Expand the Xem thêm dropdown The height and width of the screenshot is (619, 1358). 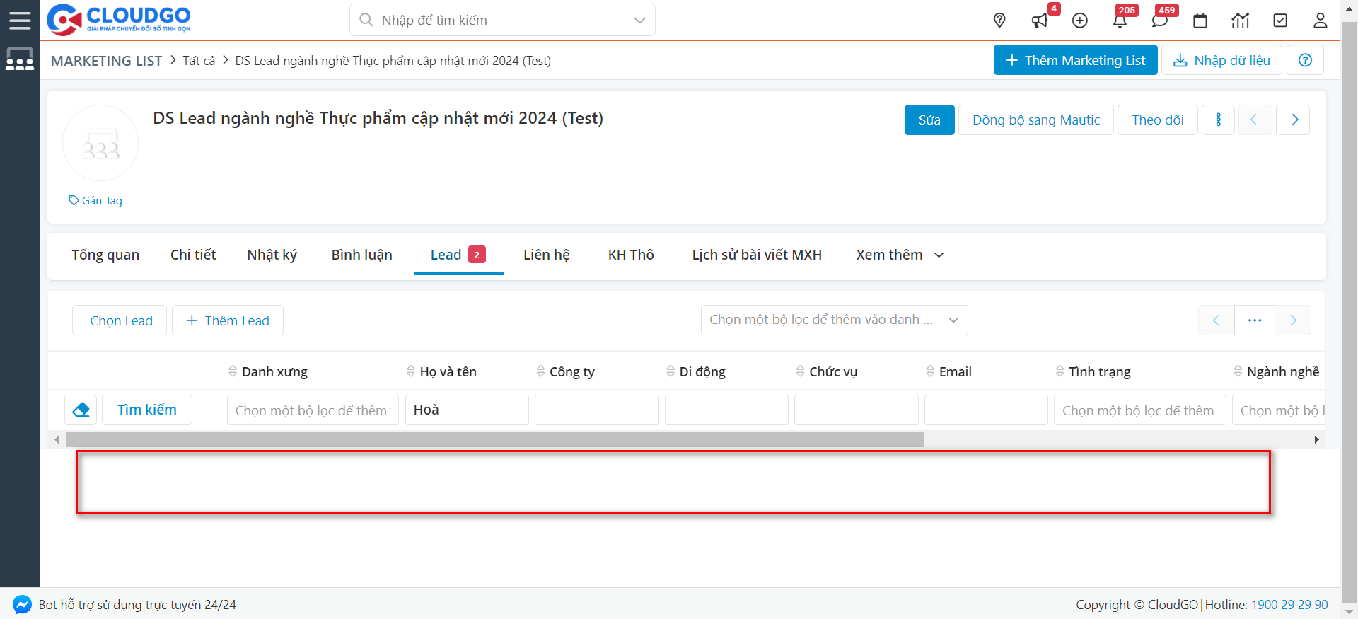tap(899, 255)
